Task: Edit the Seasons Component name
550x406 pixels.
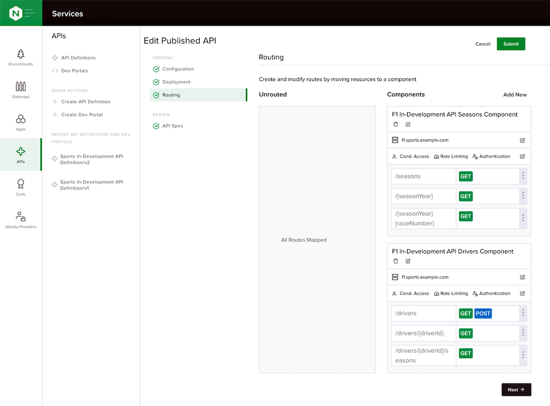Action: tap(408, 124)
